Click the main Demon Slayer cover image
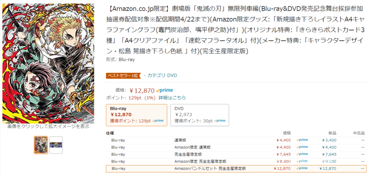This screenshot has height=176, width=371. 48,63
